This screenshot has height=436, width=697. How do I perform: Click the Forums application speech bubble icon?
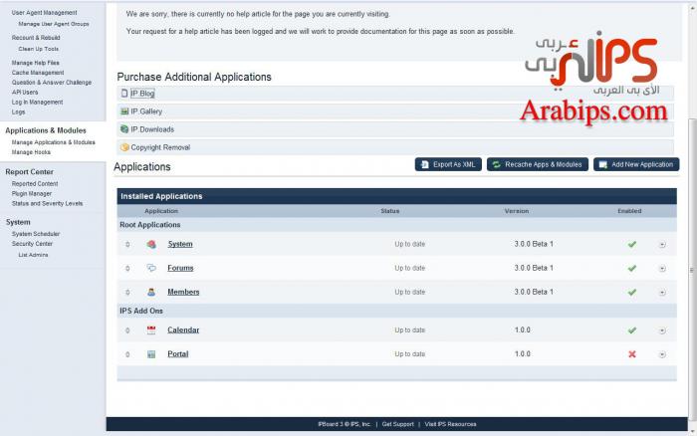click(151, 268)
